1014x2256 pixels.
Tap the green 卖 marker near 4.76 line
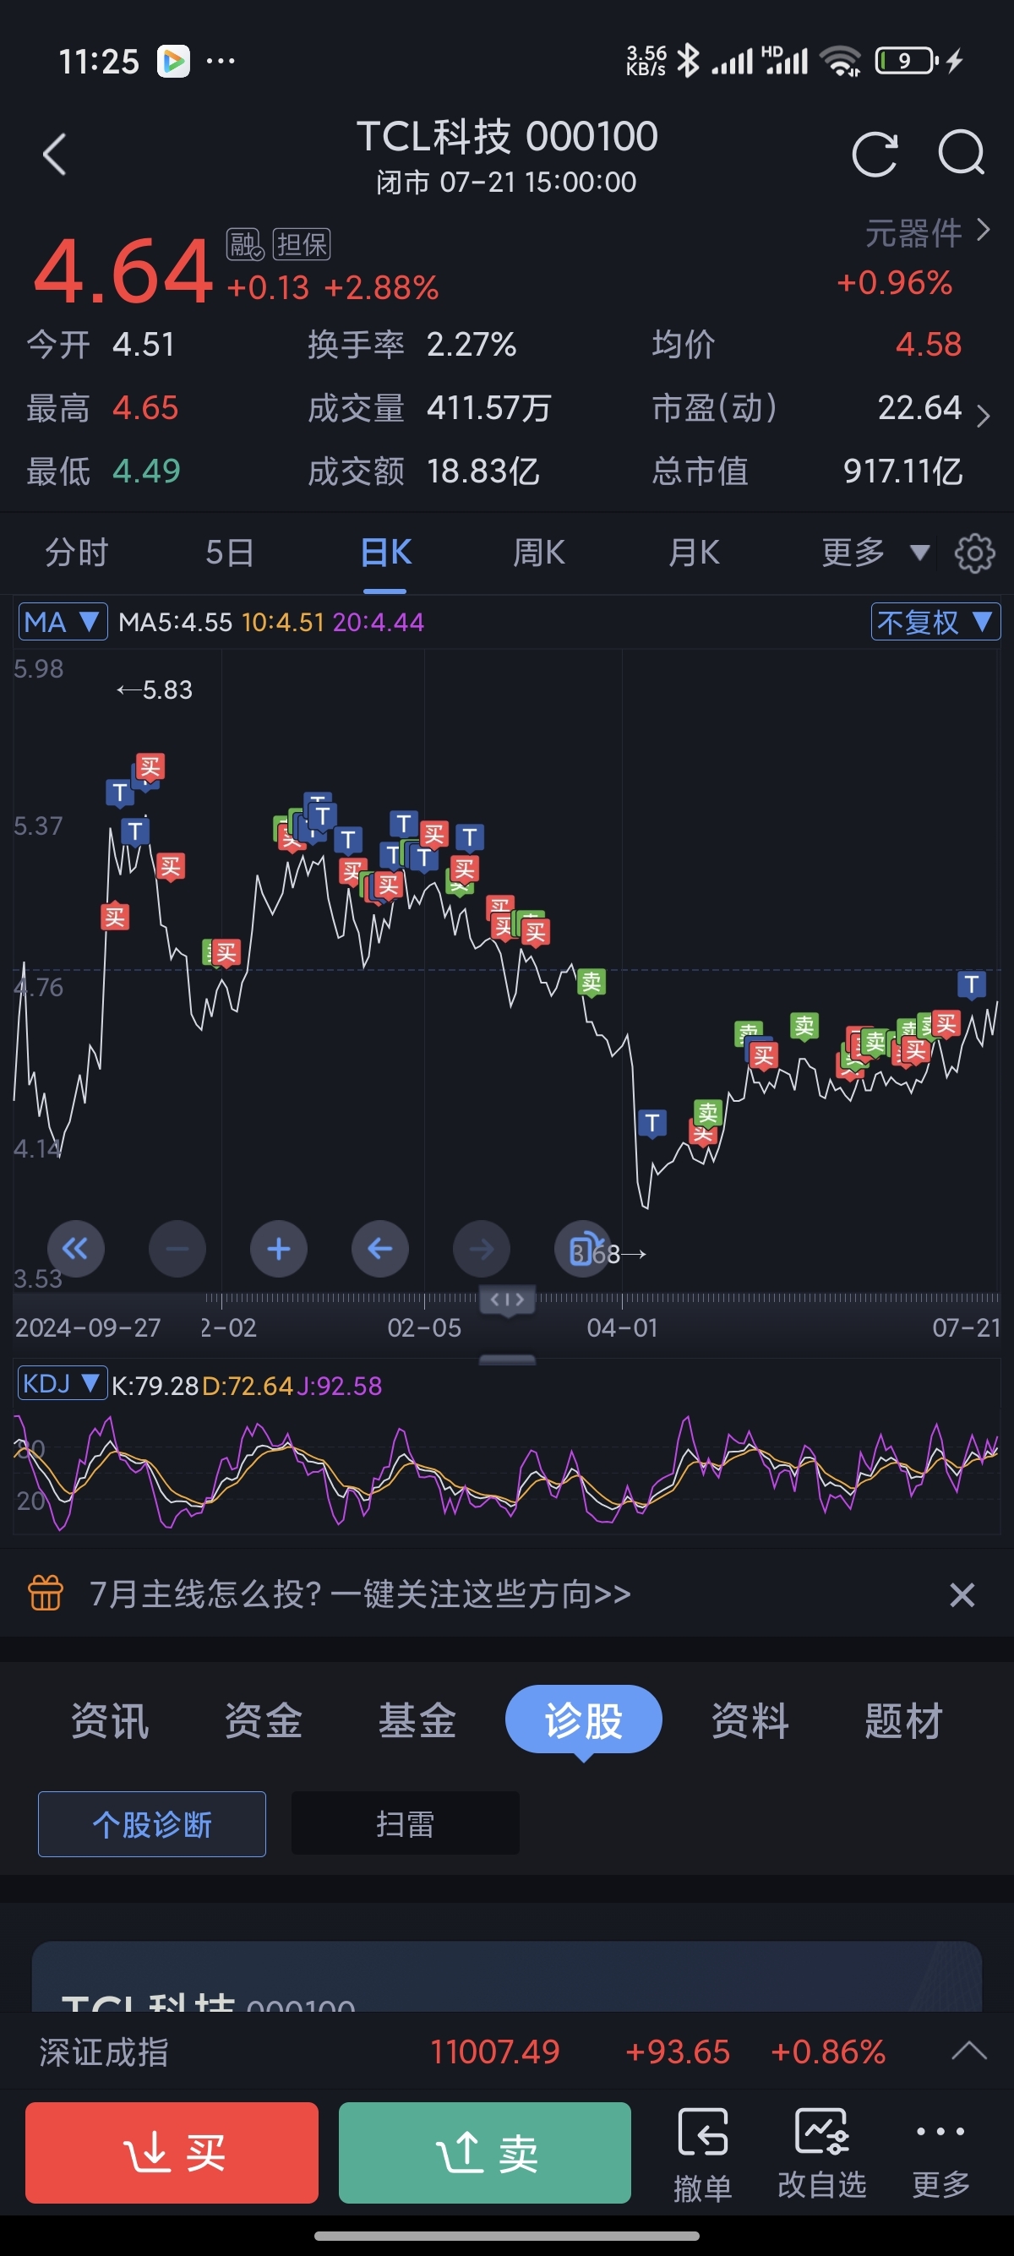(592, 983)
